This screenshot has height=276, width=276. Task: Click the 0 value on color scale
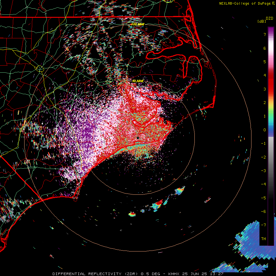pos(265,130)
